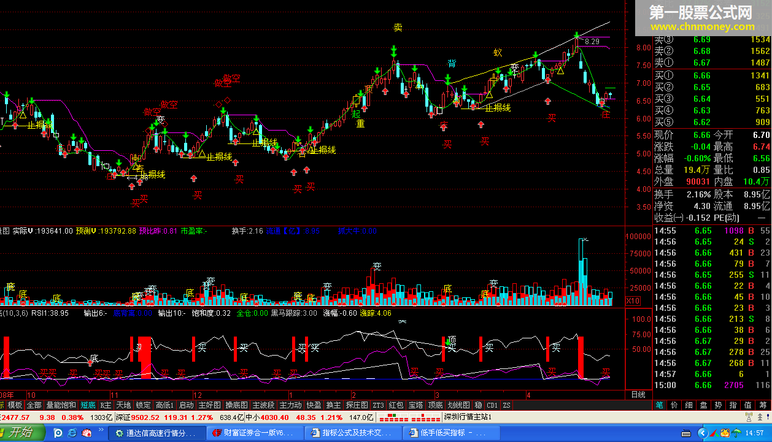Click the red-green market breadth bars
772x442 pixels.
pos(408,417)
